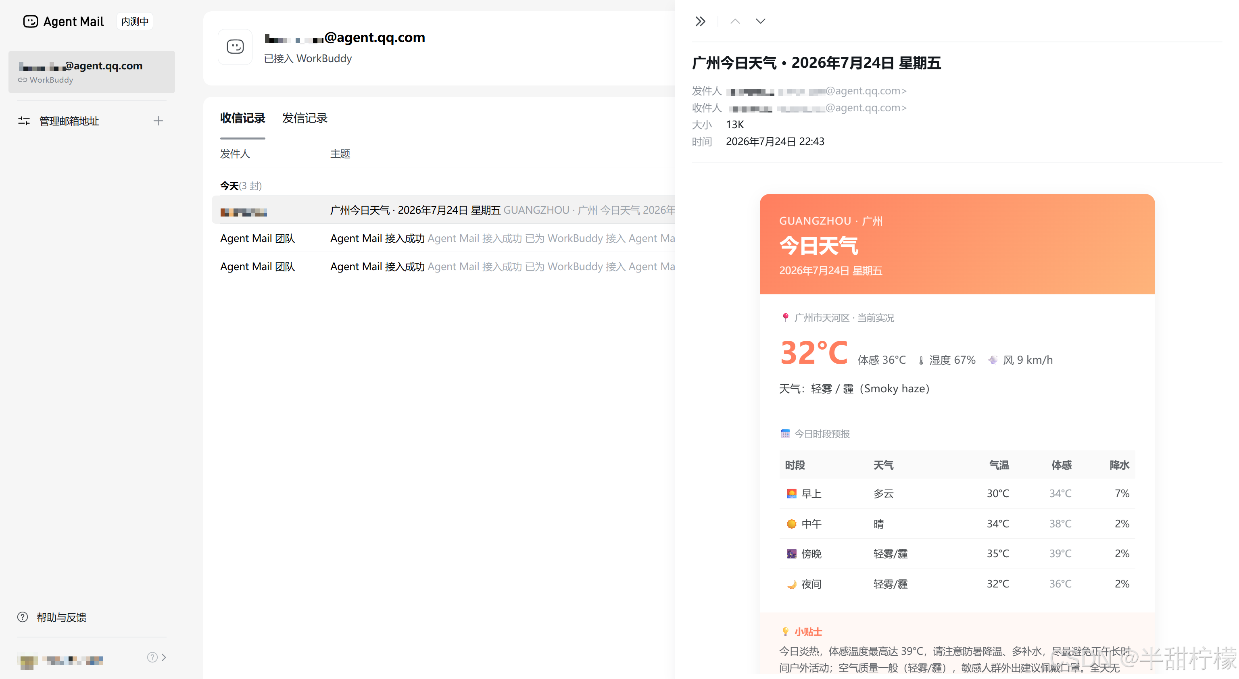Go to previous email with up arrow

tap(735, 22)
